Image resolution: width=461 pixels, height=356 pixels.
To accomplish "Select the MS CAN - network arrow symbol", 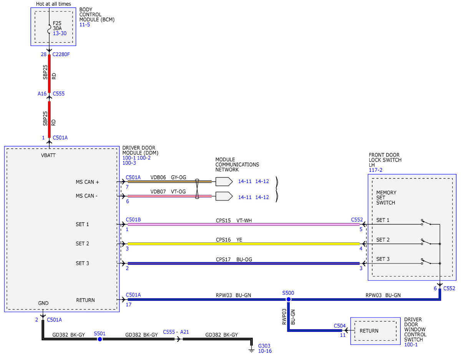I will click(x=224, y=196).
